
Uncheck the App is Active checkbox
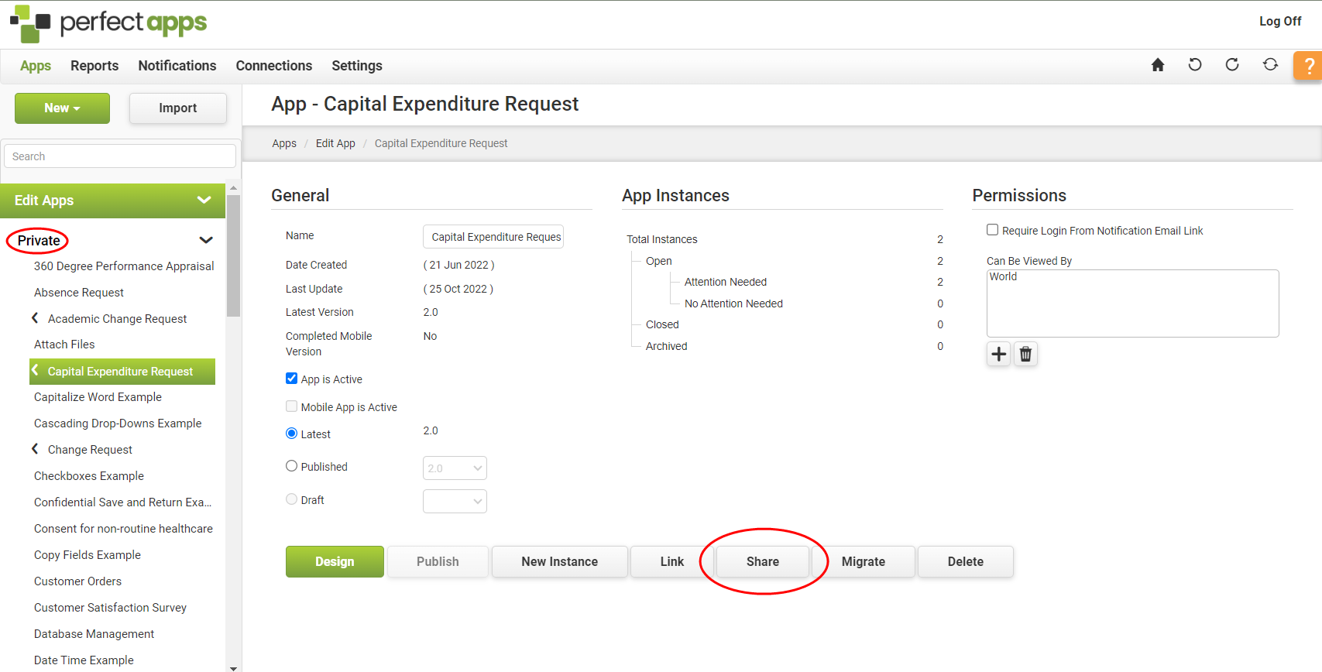(x=292, y=379)
